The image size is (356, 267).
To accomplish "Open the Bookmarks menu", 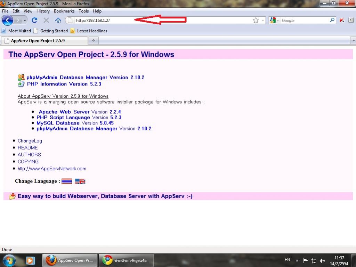I will [64, 11].
